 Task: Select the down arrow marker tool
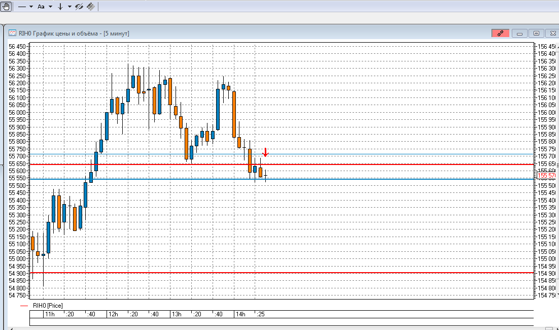tap(60, 7)
